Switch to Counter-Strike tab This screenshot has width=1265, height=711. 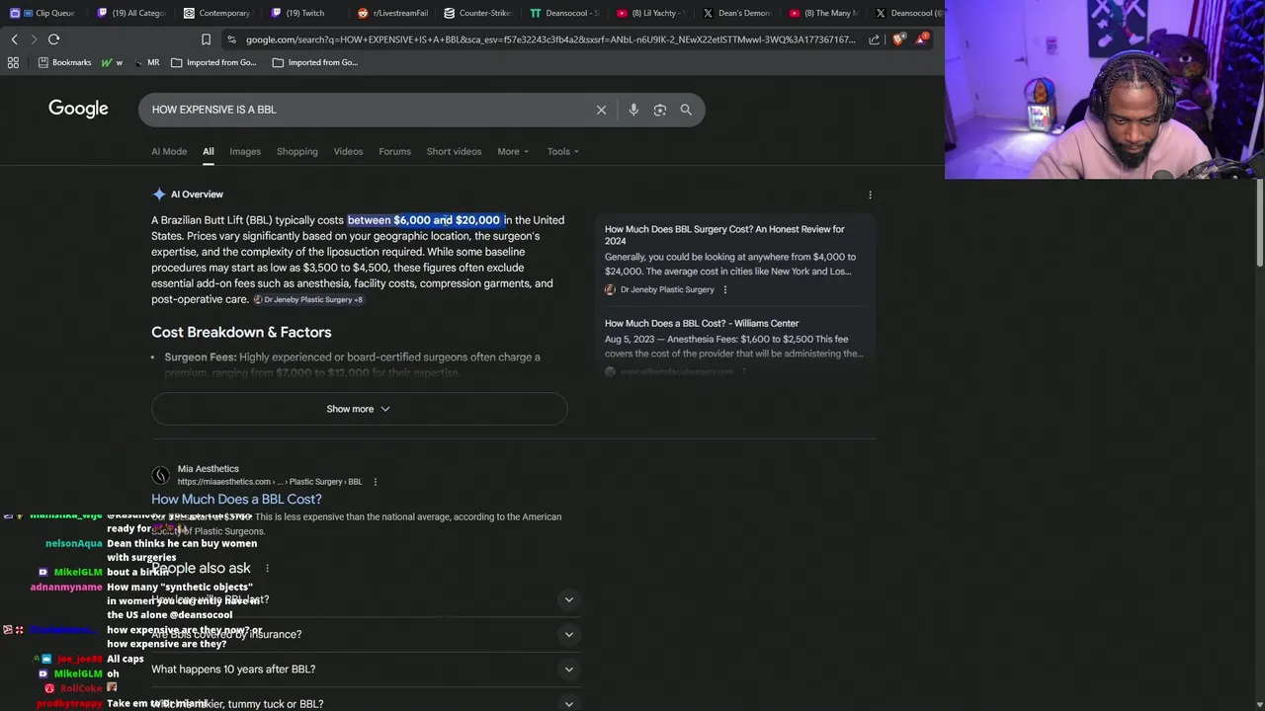coord(479,13)
